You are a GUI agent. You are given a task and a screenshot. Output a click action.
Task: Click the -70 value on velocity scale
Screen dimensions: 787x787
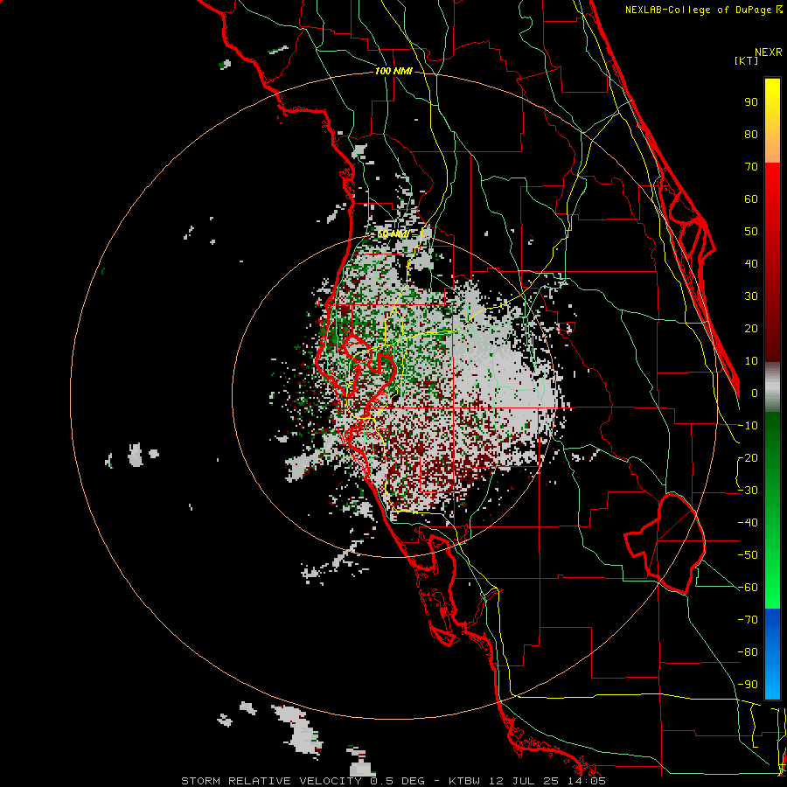(748, 620)
